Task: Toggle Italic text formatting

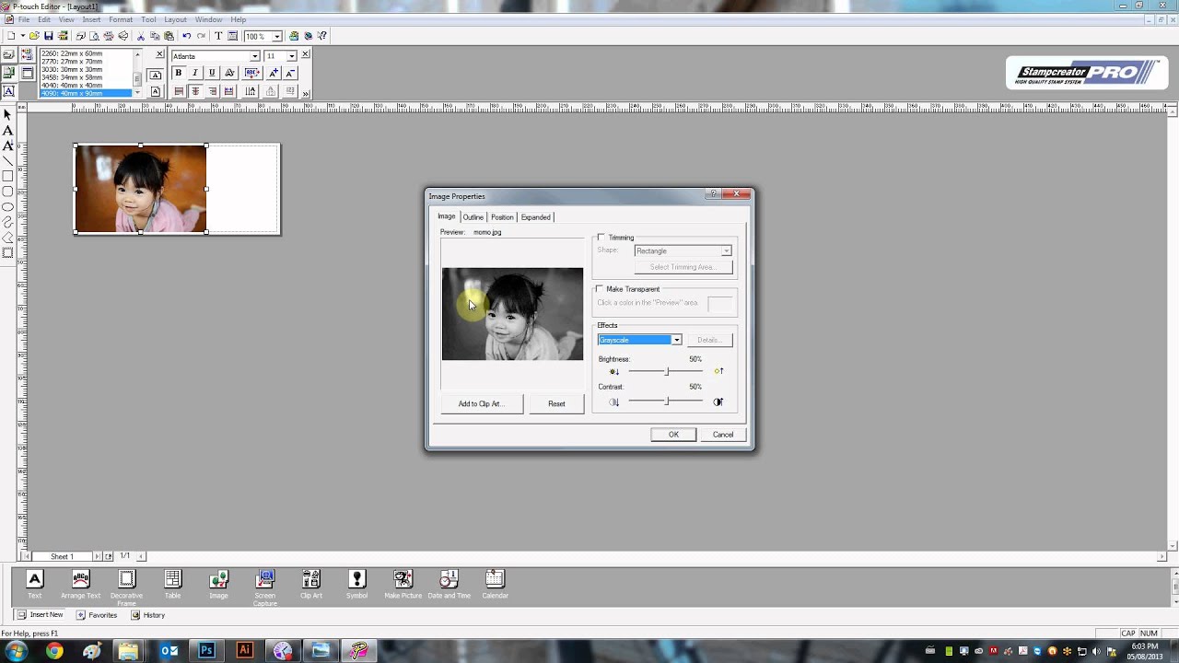Action: tap(195, 73)
